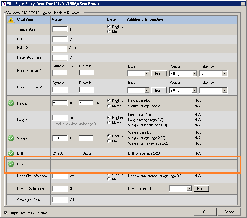Click the yellow warning icon in header
This screenshot has width=247, height=218.
pos(11,20)
